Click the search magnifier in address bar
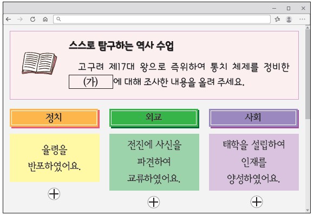This screenshot has height=215, width=314. pyautogui.click(x=58, y=19)
